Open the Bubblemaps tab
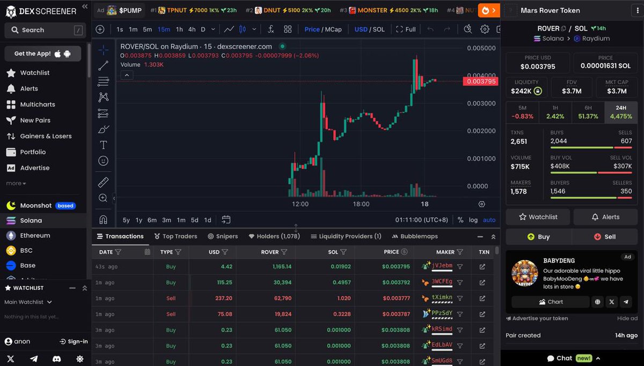Viewport: 644px width, 366px height. (x=415, y=236)
